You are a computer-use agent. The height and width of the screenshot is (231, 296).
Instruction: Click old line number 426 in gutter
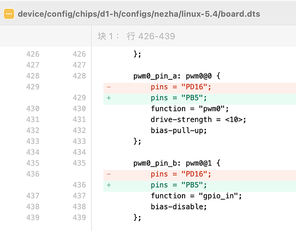tap(33, 54)
